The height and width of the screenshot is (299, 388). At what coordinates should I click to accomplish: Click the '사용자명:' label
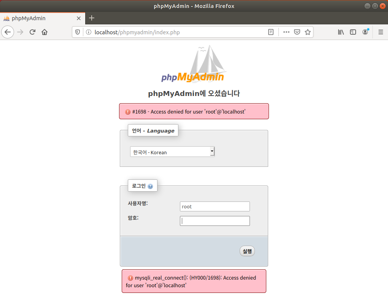click(138, 203)
